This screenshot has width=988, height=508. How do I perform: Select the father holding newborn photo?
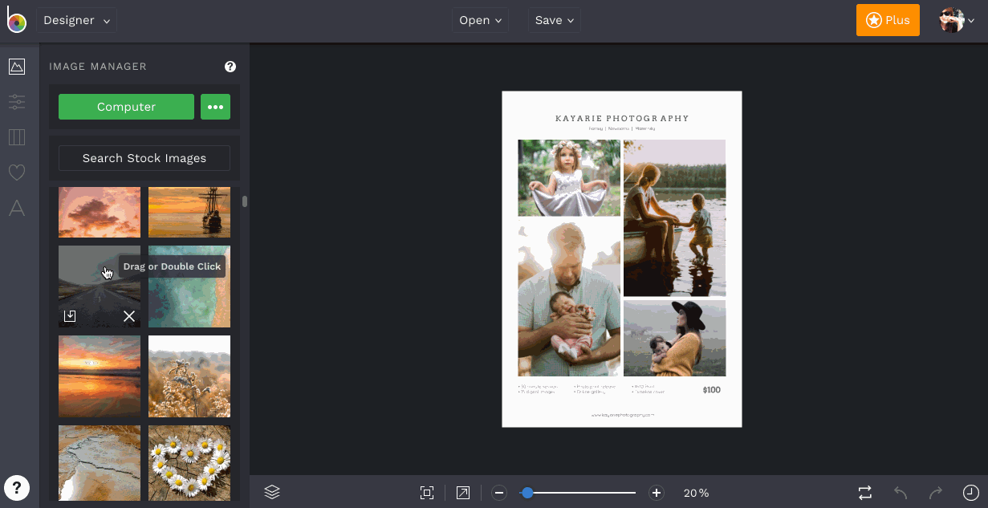pyautogui.click(x=569, y=298)
